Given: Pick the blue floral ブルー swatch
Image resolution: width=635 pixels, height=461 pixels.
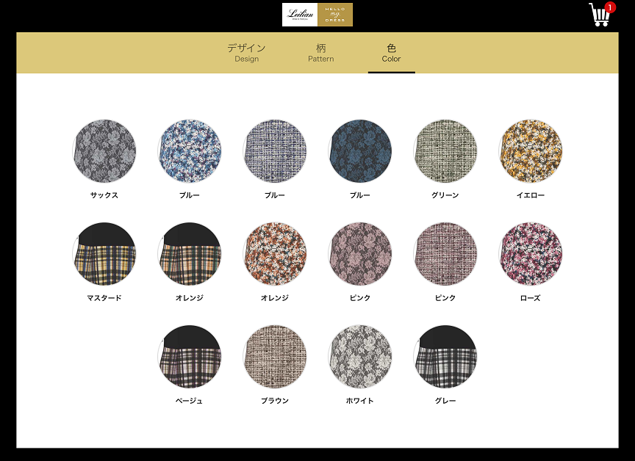Looking at the screenshot, I should point(190,150).
